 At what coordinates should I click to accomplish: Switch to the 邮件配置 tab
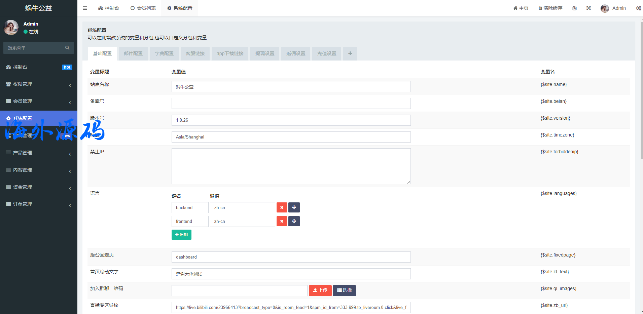[x=133, y=53]
